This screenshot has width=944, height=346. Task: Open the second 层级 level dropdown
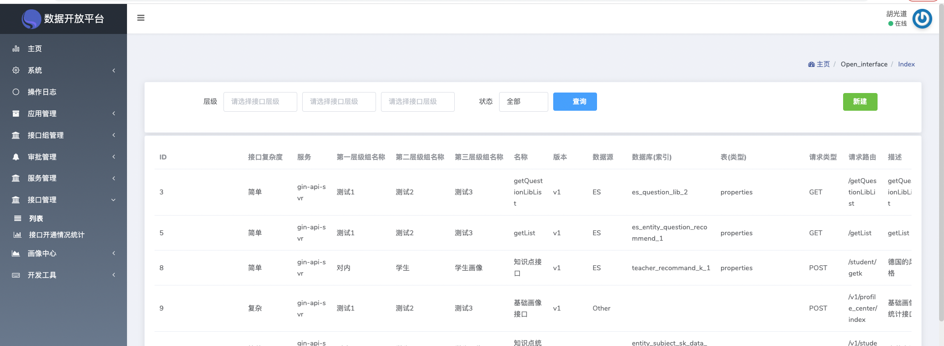(339, 102)
